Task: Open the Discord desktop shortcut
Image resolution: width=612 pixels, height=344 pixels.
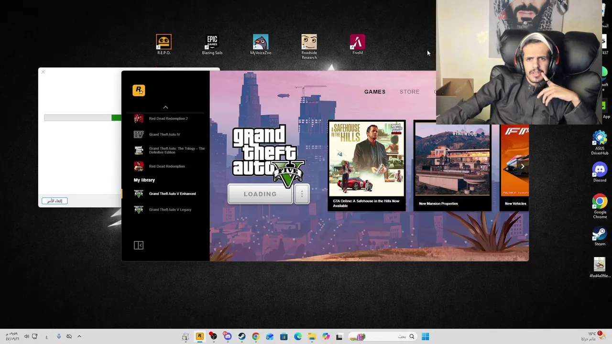Action: click(x=600, y=172)
